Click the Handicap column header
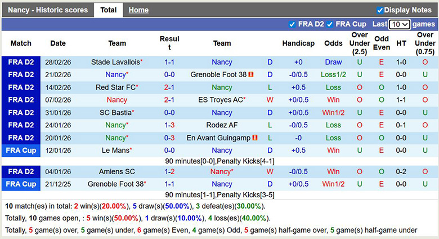Image resolution: width=439 pixels, height=239 pixels. click(298, 43)
